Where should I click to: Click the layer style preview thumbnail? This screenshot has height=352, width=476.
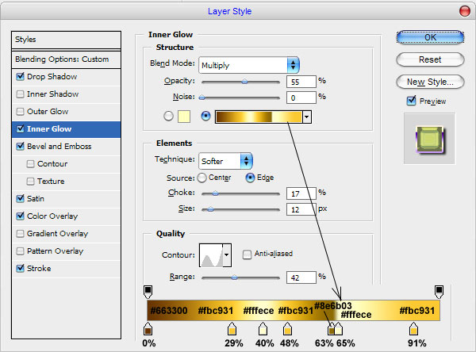[x=429, y=139]
